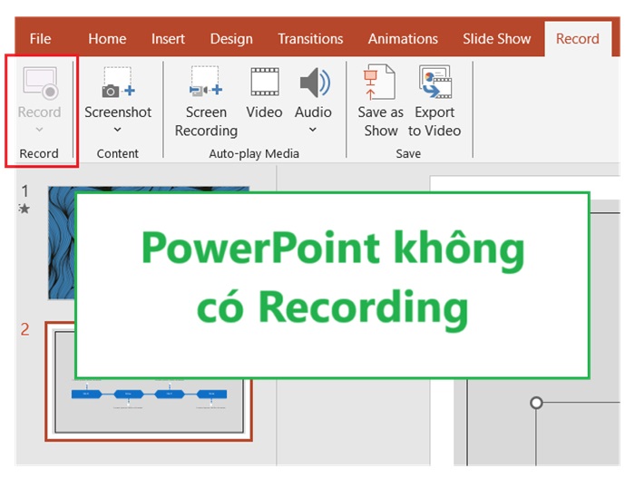Switch to the Slide Show tab
This screenshot has height=478, width=635.
496,39
